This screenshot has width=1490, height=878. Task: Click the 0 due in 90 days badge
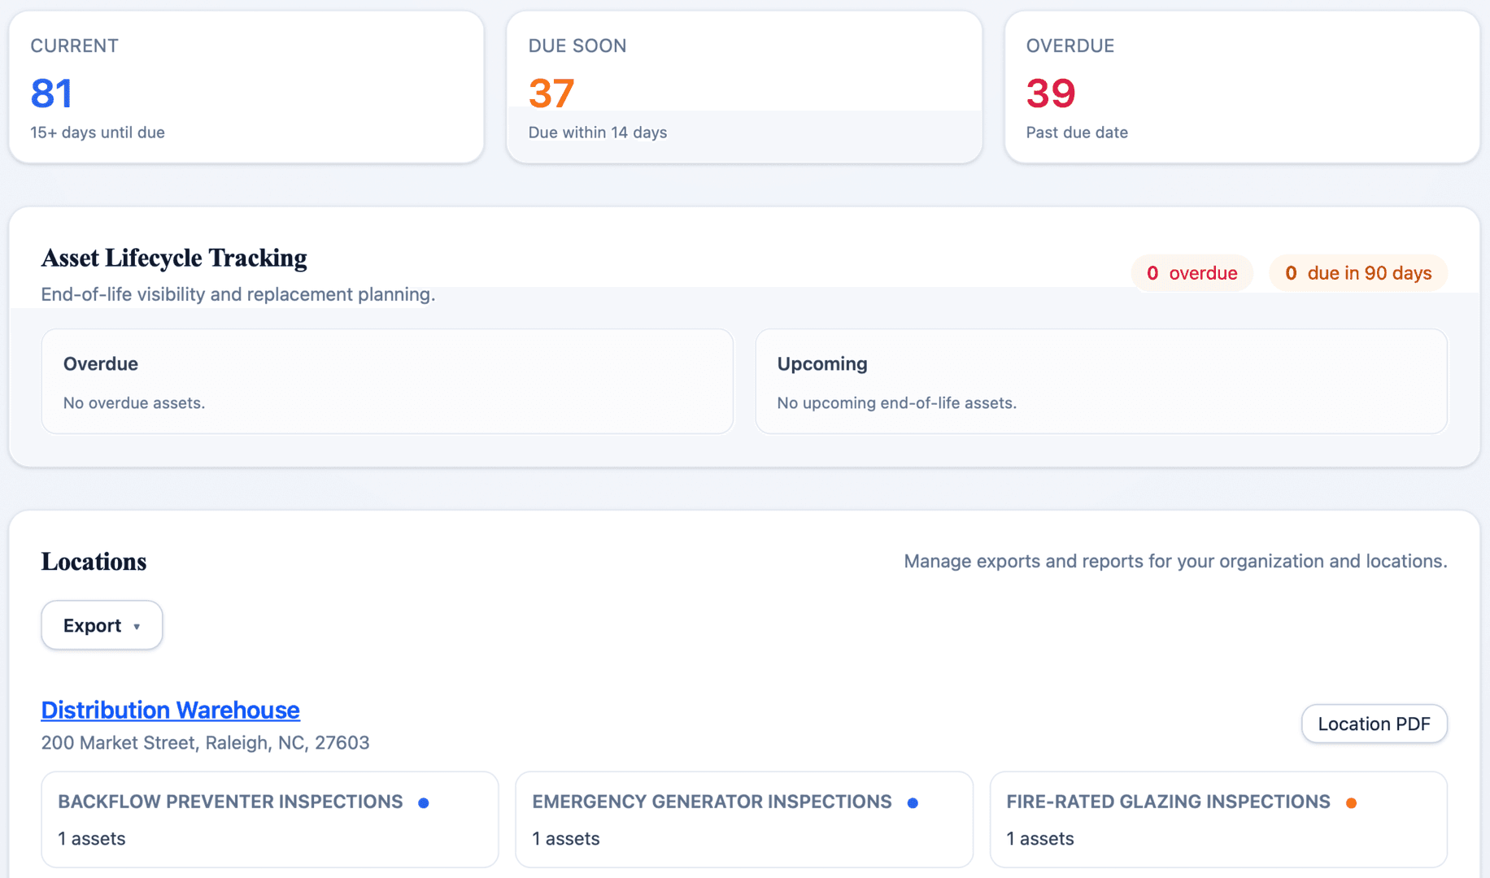[1358, 273]
